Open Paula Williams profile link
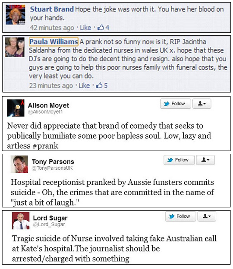Viewport: 233px width, 269px height. 54,42
